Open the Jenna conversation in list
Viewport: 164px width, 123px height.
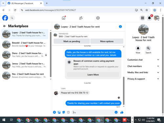(x=25, y=65)
